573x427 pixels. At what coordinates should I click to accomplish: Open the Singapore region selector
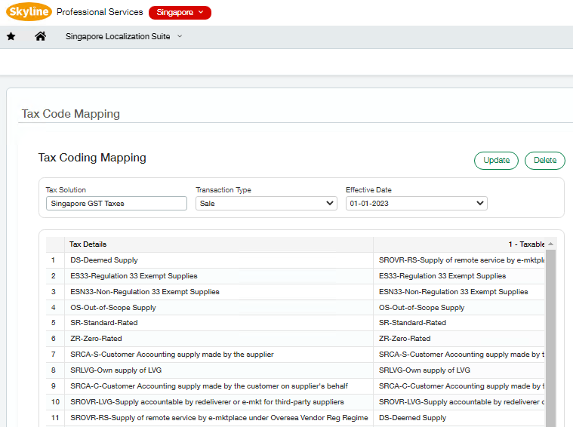180,12
